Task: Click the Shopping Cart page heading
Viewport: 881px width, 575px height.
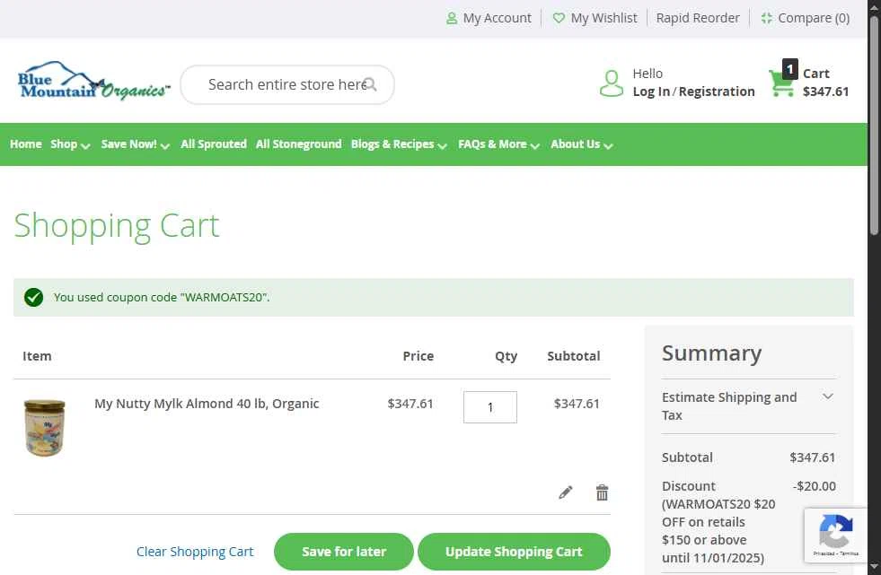Action: (x=117, y=227)
